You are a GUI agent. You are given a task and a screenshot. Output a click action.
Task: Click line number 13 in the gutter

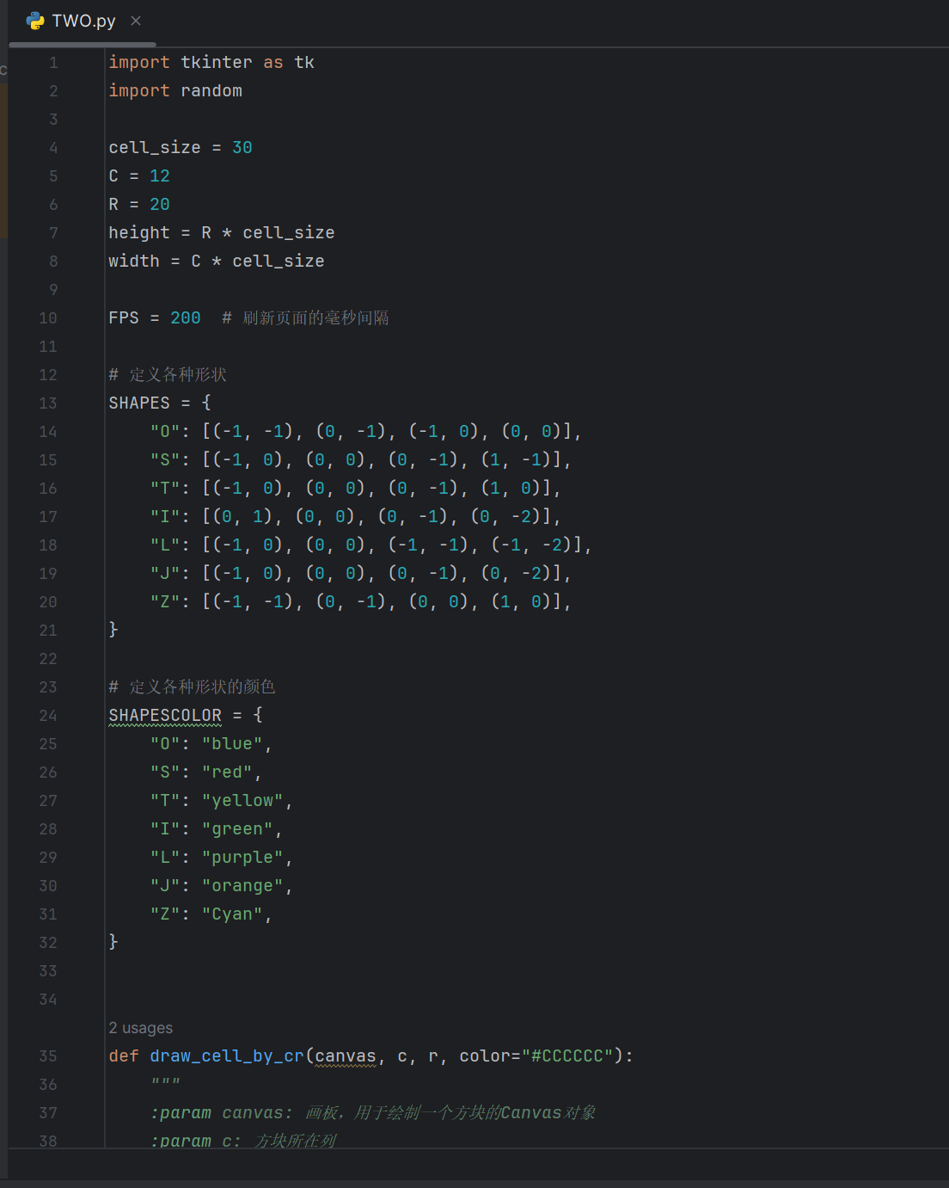(x=48, y=403)
